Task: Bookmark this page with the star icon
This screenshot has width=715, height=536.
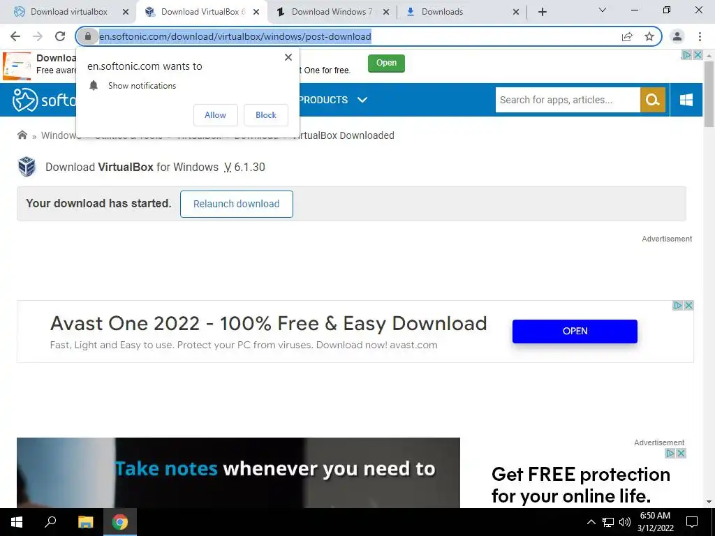Action: 649,36
